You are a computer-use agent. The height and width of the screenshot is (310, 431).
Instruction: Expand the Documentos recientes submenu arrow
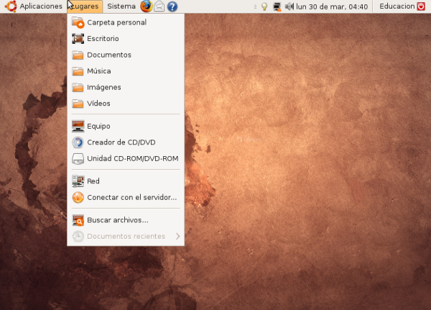click(x=177, y=236)
